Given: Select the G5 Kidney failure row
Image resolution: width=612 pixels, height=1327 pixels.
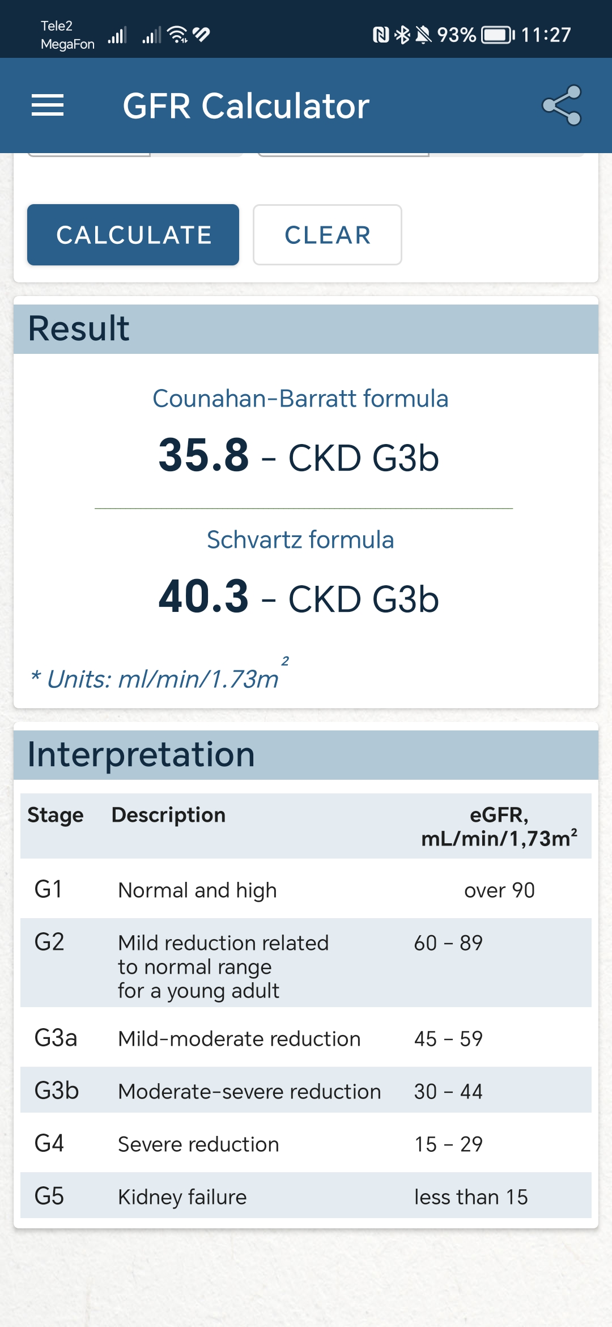Looking at the screenshot, I should [306, 1195].
